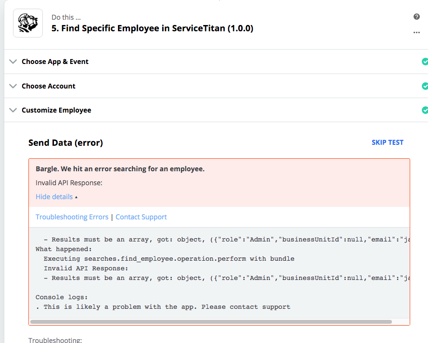Expand the Choose Account section
The width and height of the screenshot is (428, 343).
tap(13, 86)
